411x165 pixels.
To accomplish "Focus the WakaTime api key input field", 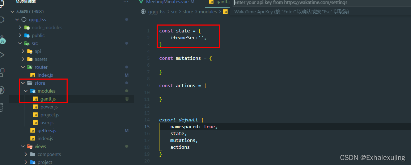I will (x=322, y=3).
